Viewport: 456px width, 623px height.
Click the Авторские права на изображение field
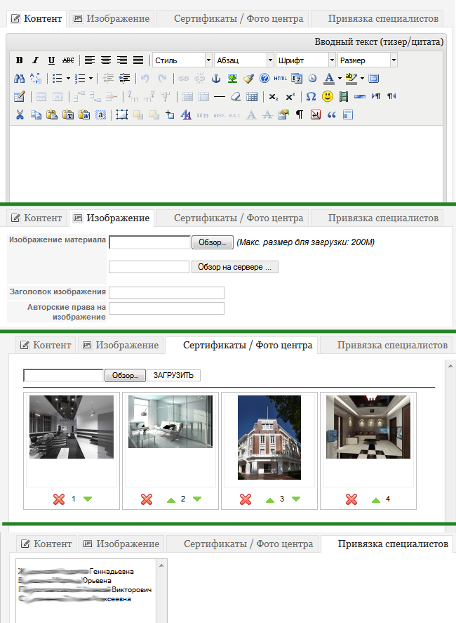[167, 308]
